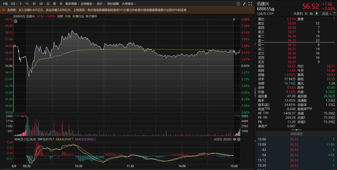Open the 竞价 dropdown
337x170 pixels.
(101, 4)
